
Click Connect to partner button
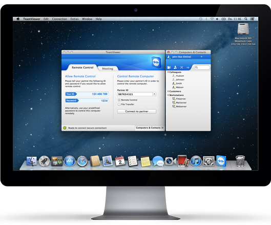pyautogui.click(x=137, y=111)
